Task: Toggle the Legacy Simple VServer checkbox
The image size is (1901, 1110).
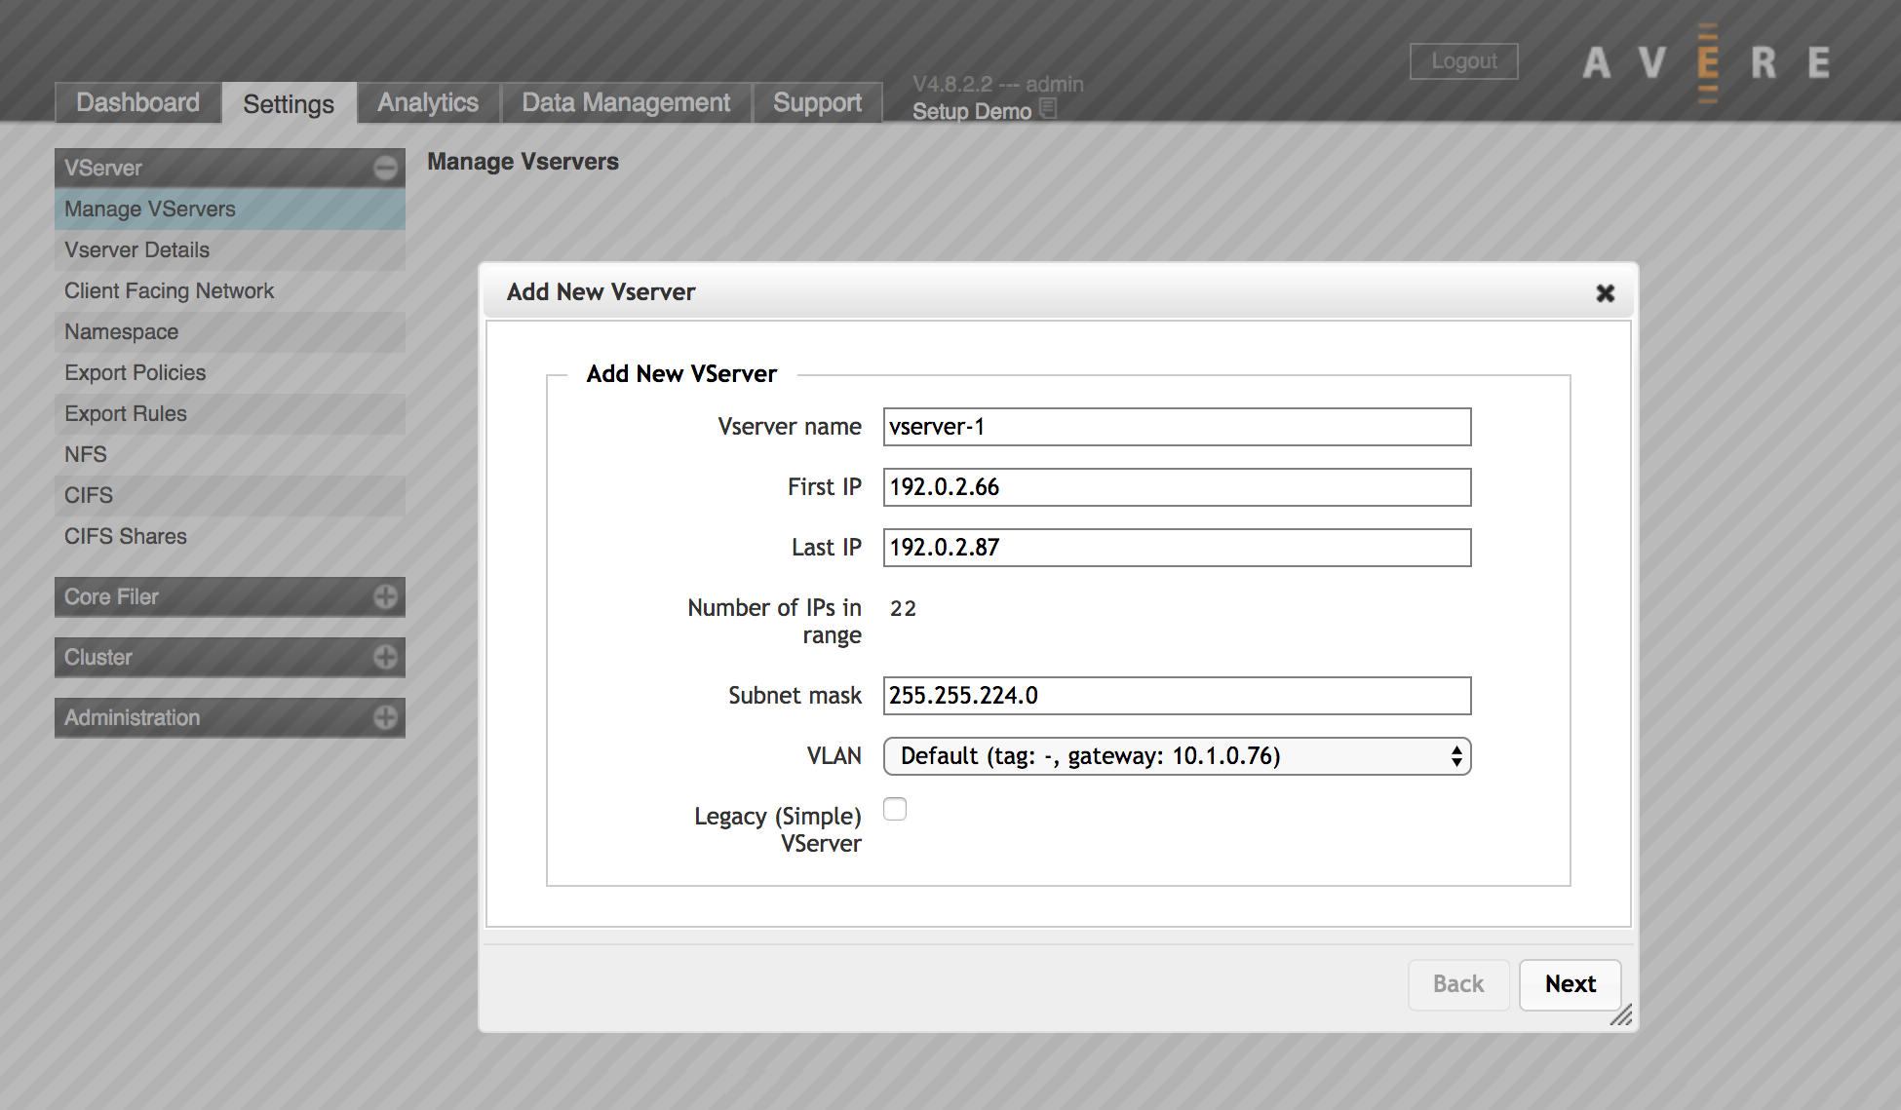Action: [895, 805]
